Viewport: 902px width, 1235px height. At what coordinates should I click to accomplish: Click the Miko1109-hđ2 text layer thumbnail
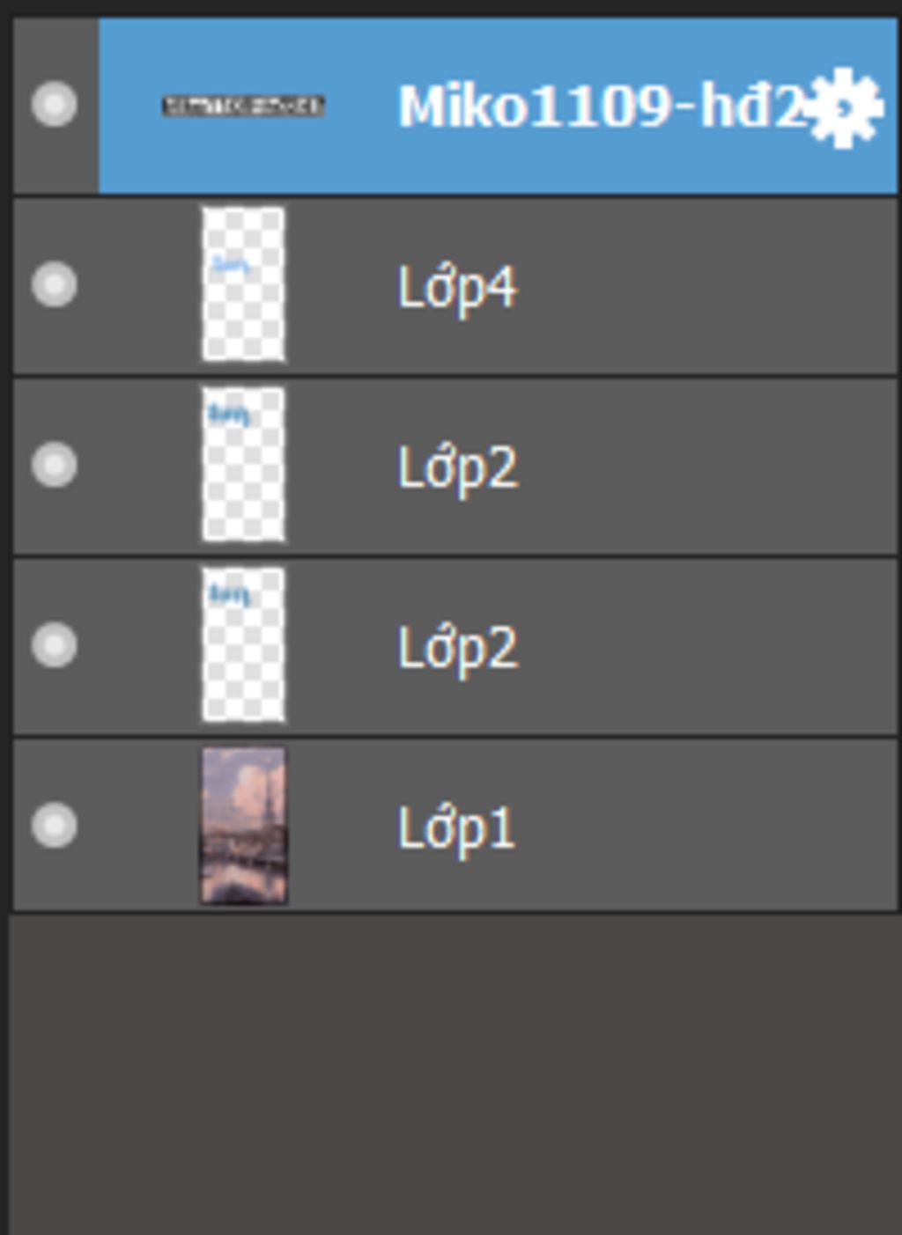[243, 106]
